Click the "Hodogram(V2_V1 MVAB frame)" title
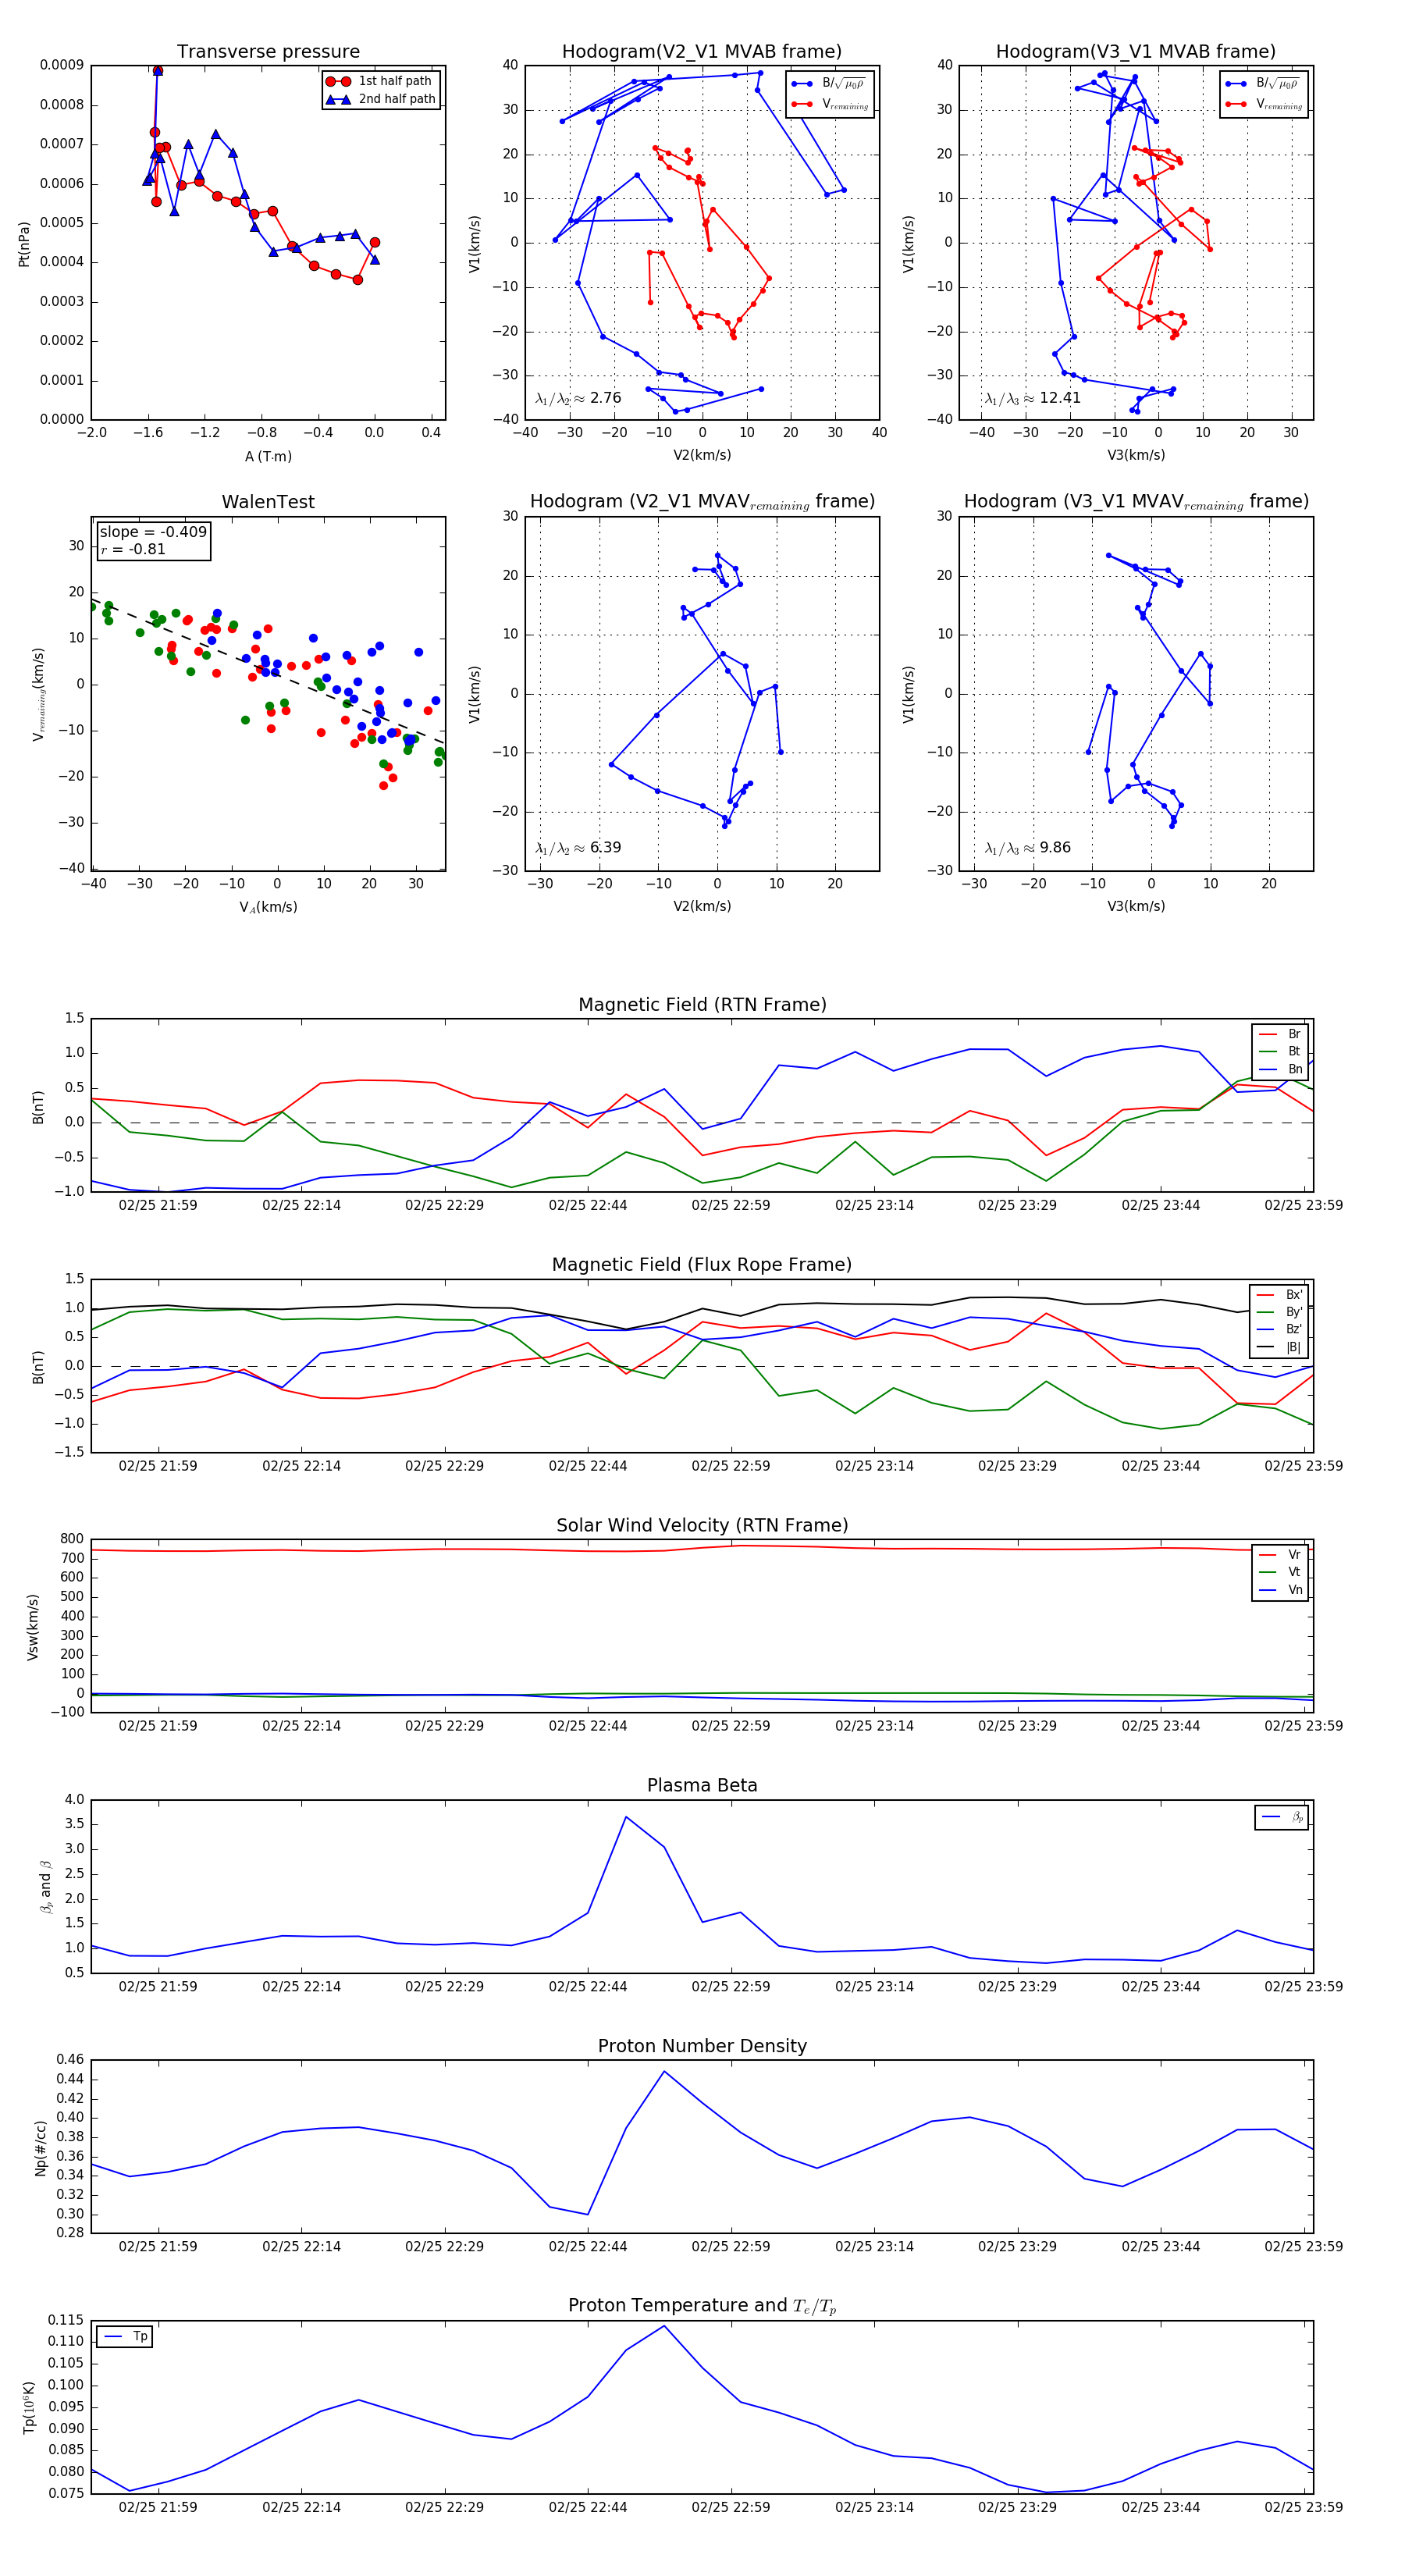The image size is (1405, 2576). click(702, 51)
